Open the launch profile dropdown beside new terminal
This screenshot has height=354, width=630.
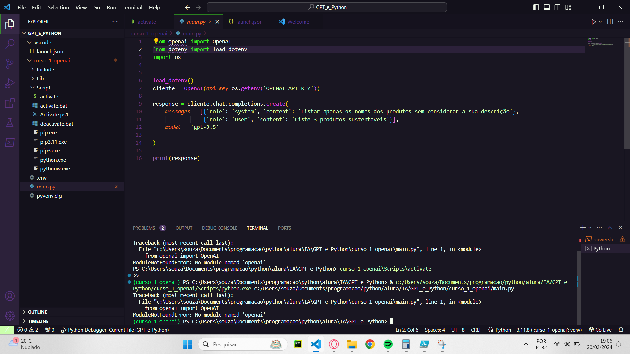590,228
